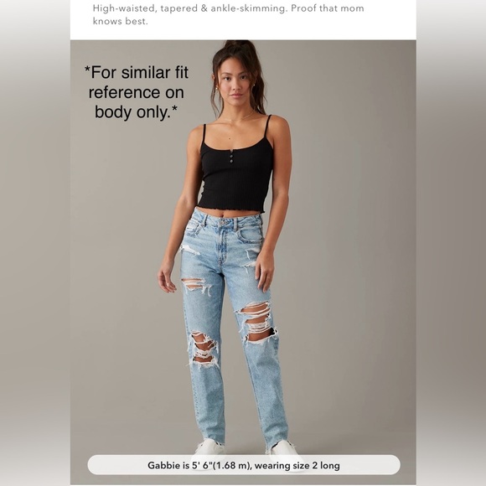Click the white sneaker under the right pant leg
This screenshot has height=486, width=486.
pos(283,449)
